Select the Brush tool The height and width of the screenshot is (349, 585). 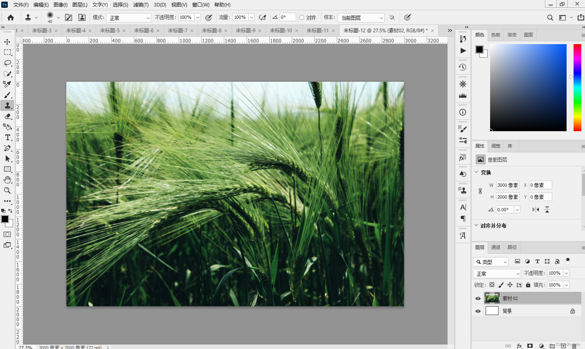7,95
